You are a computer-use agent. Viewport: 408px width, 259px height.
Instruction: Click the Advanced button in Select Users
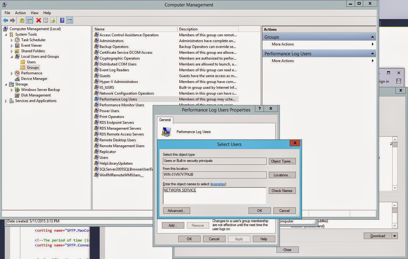tap(177, 211)
